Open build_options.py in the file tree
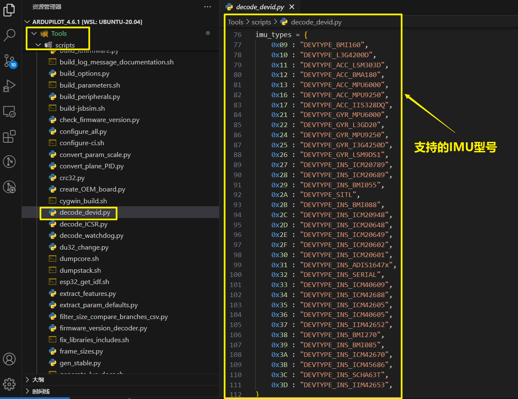Viewport: 518px width, 399px height. (84, 73)
